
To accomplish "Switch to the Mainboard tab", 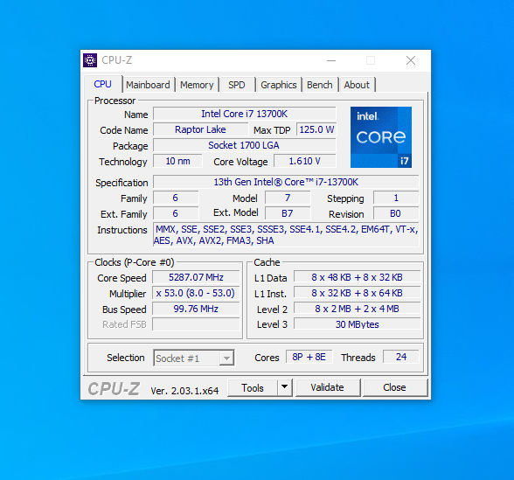I will tap(148, 85).
